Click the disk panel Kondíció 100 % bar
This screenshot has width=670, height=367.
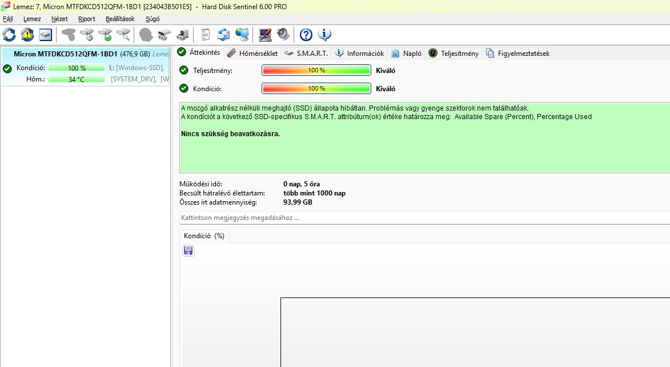coord(77,68)
